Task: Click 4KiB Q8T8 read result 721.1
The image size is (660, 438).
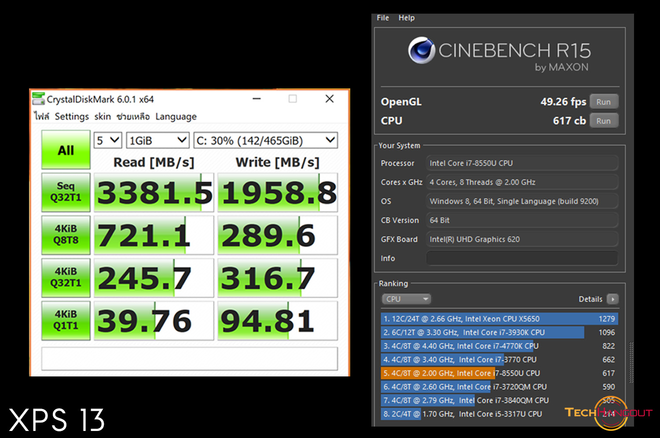Action: pyautogui.click(x=154, y=235)
